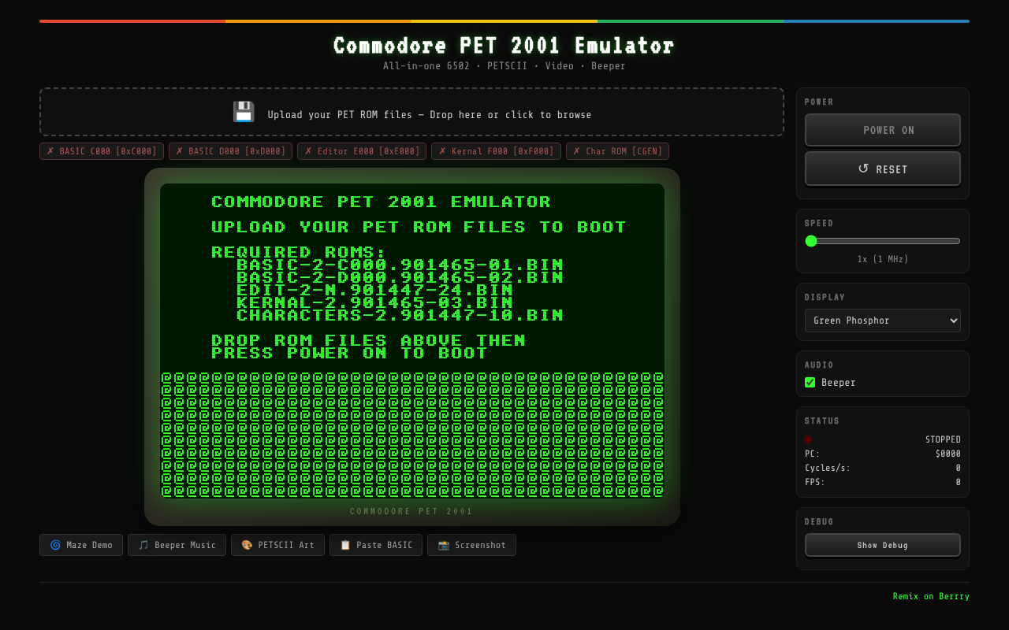Click the BASIC D000 ROM tag
The height and width of the screenshot is (630, 1009).
(x=230, y=151)
